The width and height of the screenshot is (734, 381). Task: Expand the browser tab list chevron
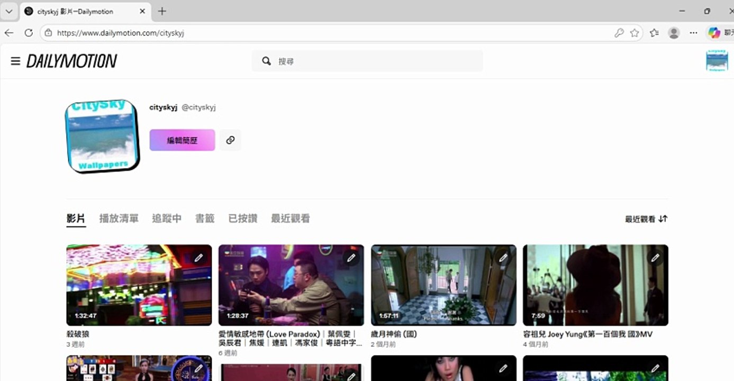[x=9, y=11]
